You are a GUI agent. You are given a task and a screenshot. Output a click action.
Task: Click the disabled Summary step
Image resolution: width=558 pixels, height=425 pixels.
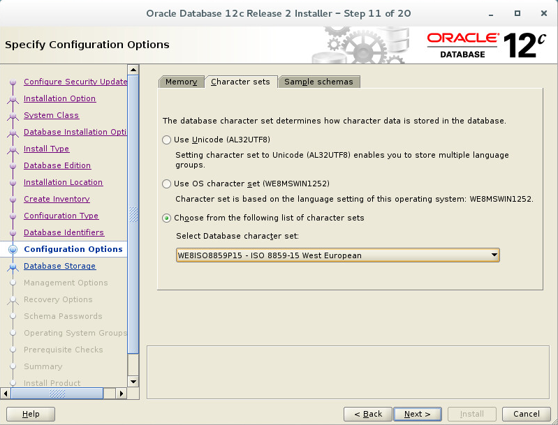(x=43, y=366)
